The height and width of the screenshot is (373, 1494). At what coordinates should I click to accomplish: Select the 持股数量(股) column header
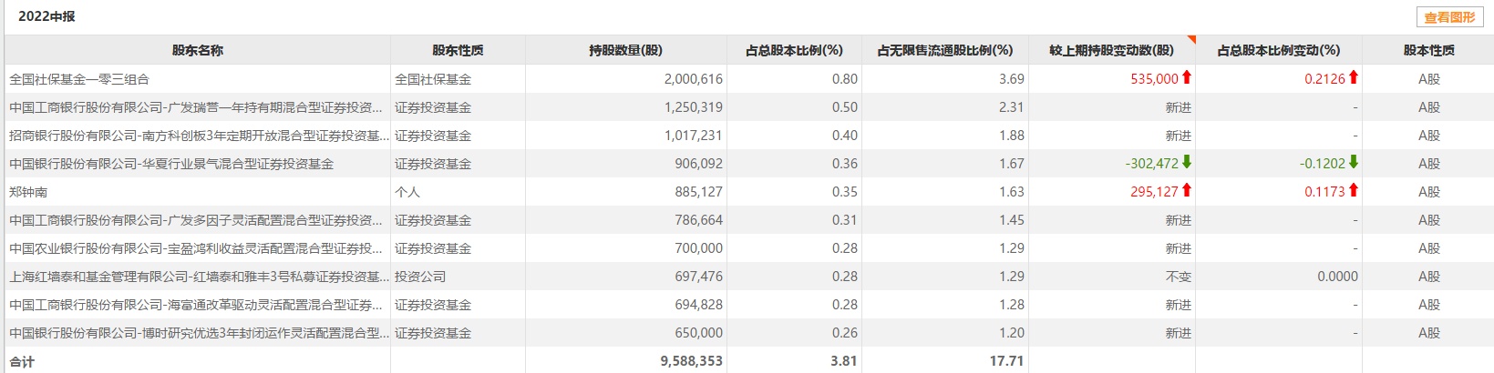coord(625,51)
